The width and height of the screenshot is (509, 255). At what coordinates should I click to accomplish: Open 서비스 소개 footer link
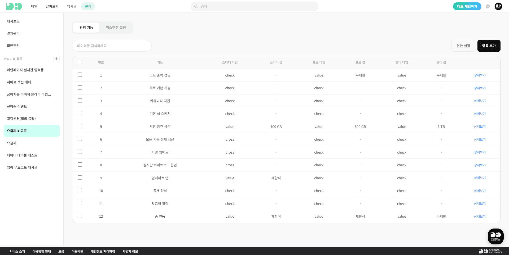click(x=17, y=251)
